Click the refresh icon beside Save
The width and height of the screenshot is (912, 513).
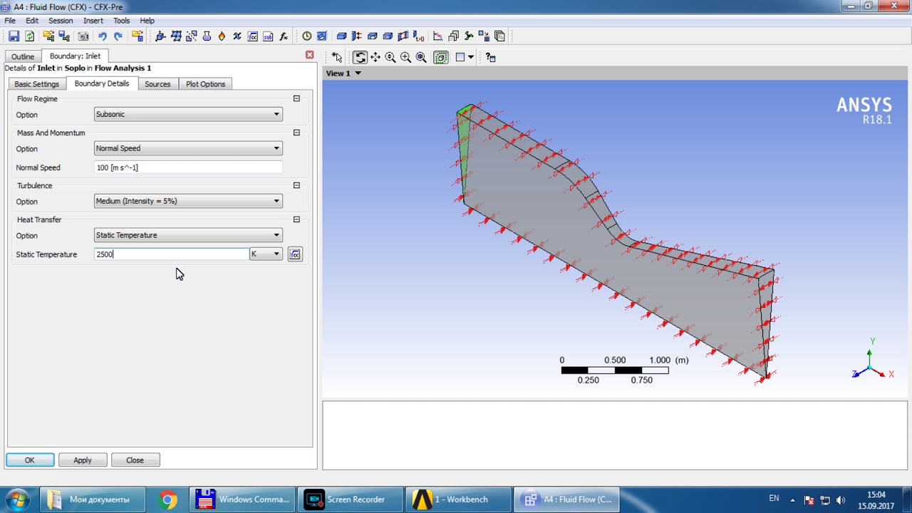tap(30, 36)
